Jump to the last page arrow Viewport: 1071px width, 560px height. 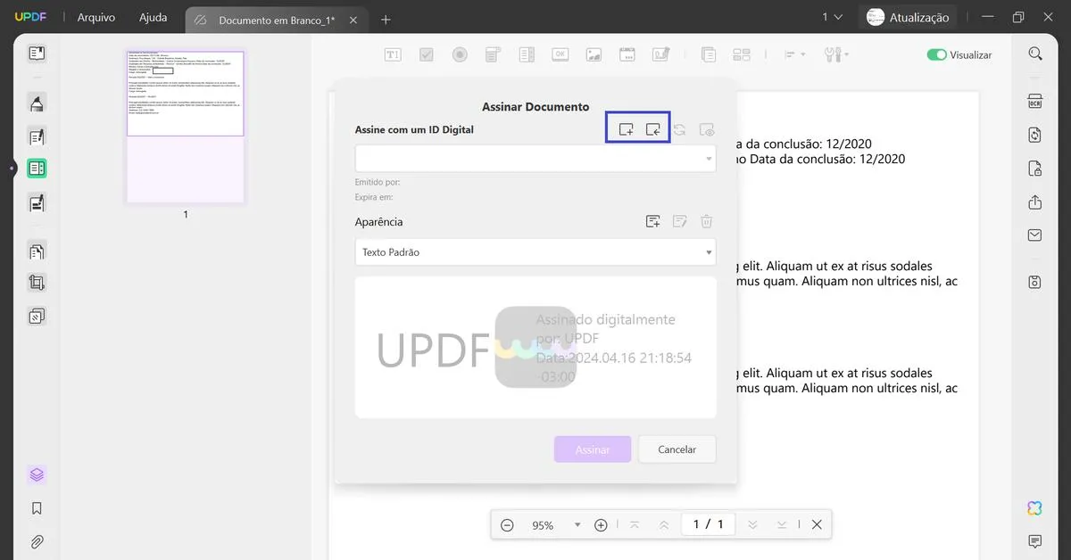click(x=781, y=525)
